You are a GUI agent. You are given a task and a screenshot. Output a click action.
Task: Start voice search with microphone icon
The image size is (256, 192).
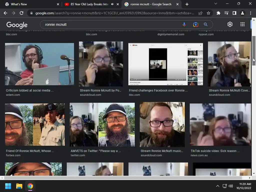[184, 24]
